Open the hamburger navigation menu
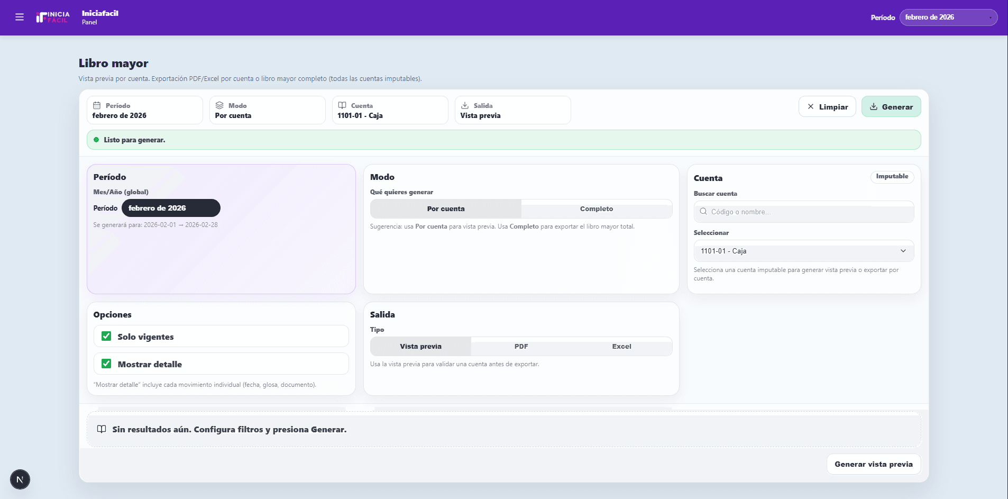 click(x=20, y=17)
